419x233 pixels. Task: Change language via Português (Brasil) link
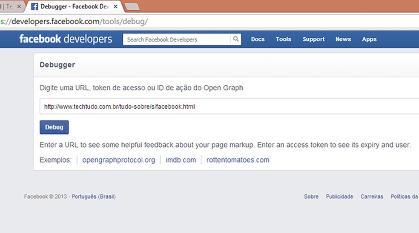point(94,197)
